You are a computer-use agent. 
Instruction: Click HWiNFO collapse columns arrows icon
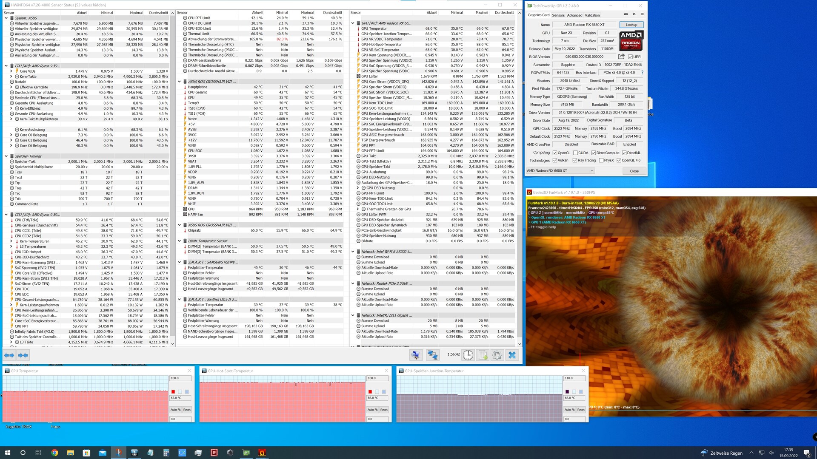[x=23, y=355]
